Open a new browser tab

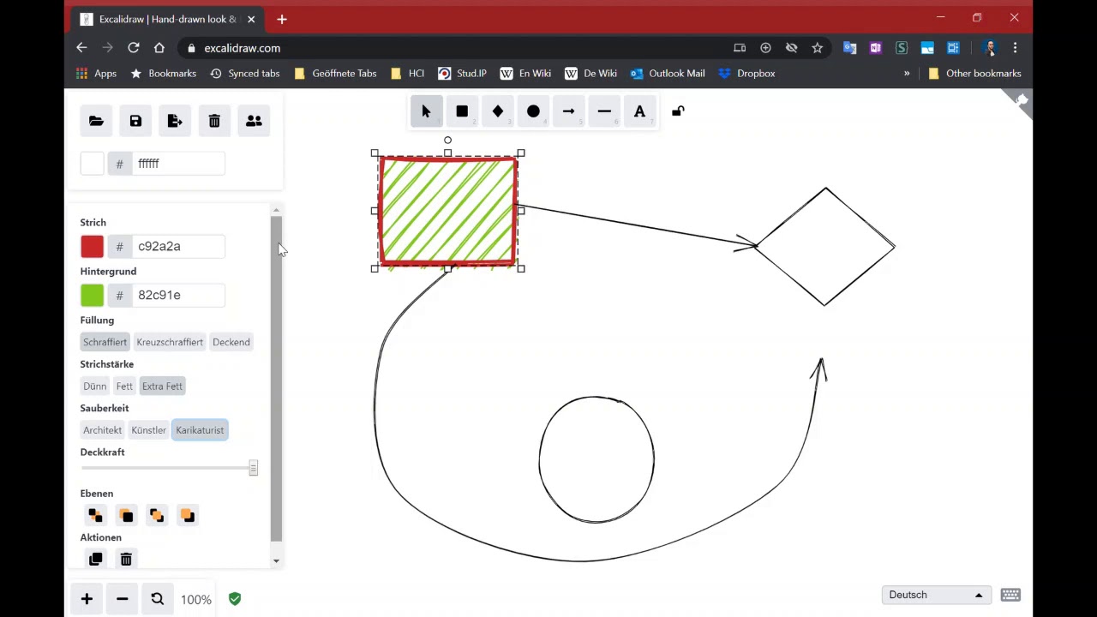(x=282, y=19)
